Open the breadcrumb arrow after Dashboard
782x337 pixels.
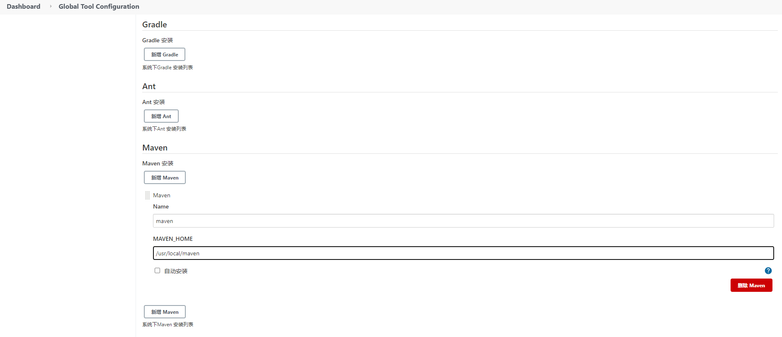[51, 6]
